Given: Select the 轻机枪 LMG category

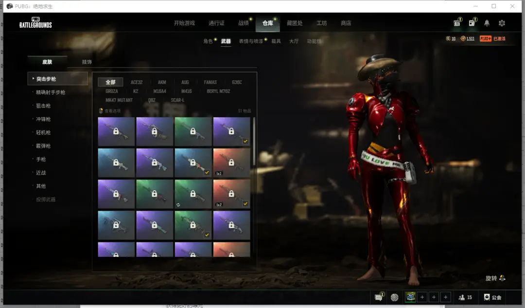Looking at the screenshot, I should [x=43, y=132].
